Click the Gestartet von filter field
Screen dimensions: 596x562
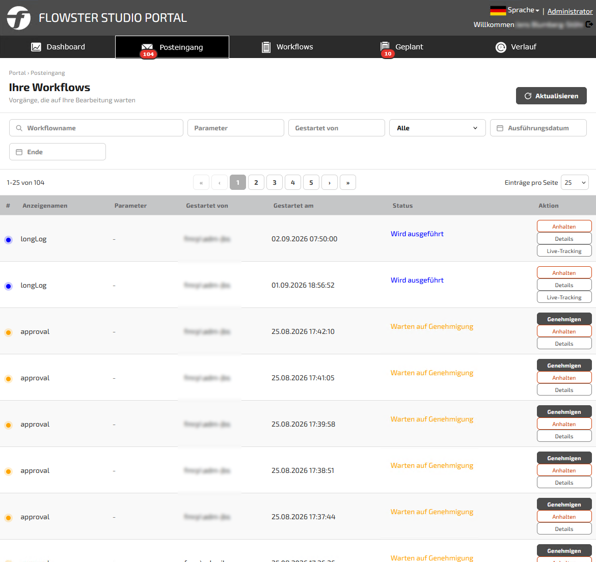click(x=336, y=128)
